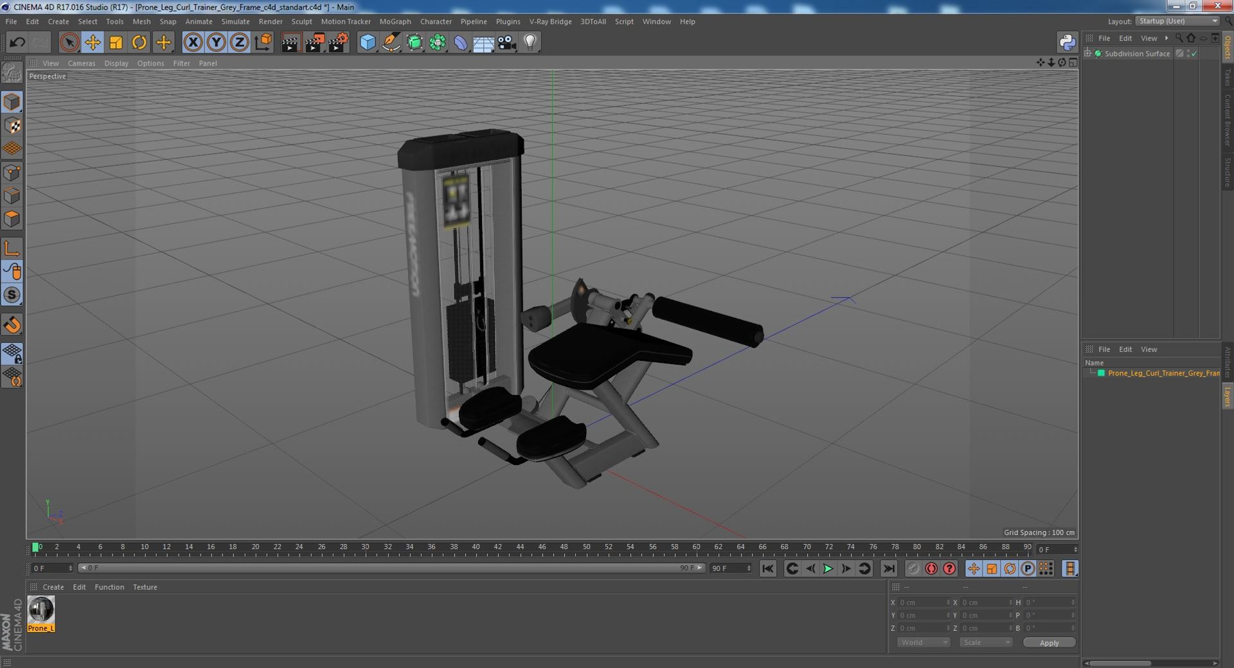Render the active view
The height and width of the screenshot is (668, 1234).
click(291, 42)
